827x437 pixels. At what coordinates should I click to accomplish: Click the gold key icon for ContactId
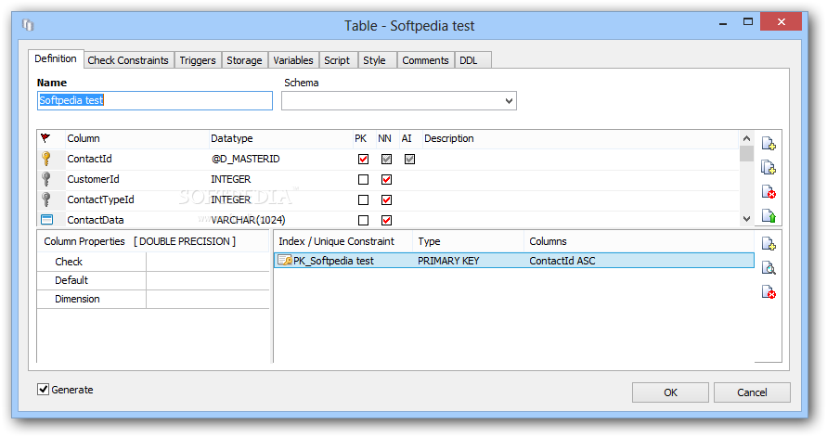46,159
